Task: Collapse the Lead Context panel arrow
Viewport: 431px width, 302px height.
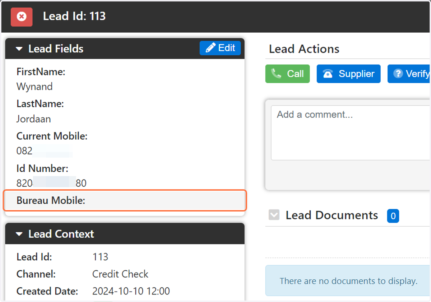Action: (x=19, y=234)
